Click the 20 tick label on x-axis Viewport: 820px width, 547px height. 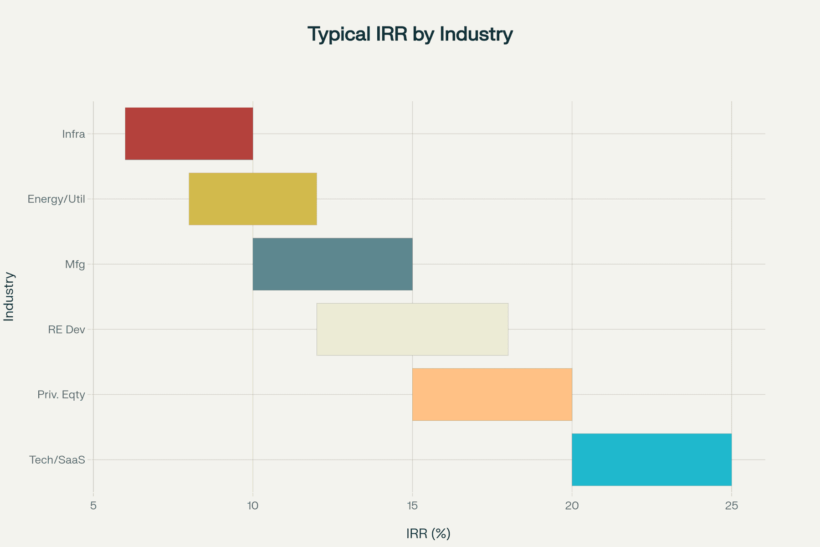point(572,505)
